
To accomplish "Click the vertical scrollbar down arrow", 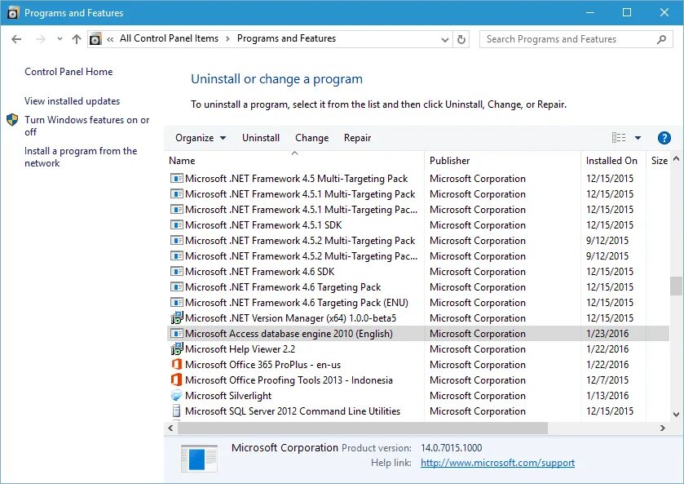I will 676,415.
